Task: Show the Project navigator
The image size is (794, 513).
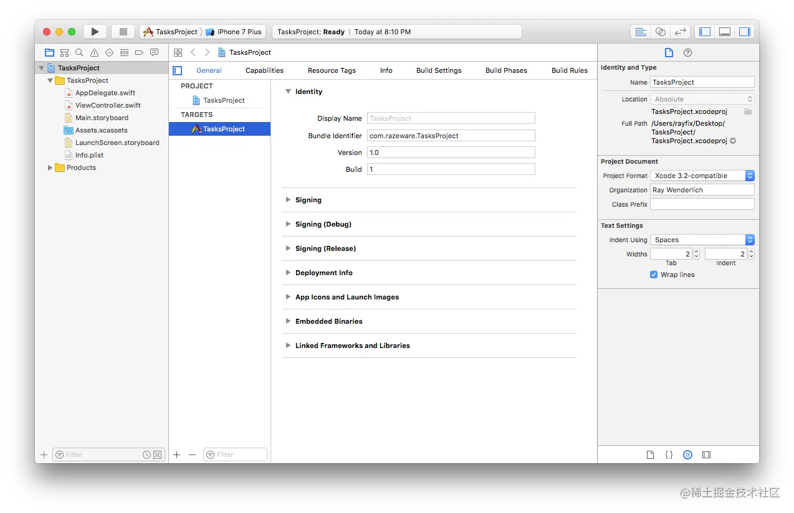Action: click(x=49, y=53)
